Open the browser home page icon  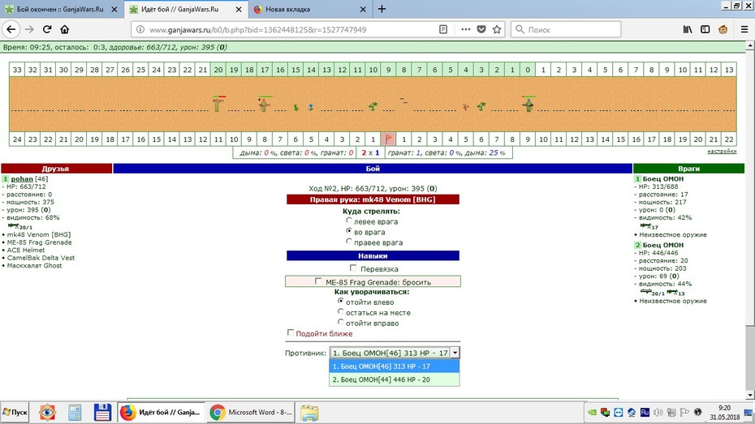(x=64, y=29)
